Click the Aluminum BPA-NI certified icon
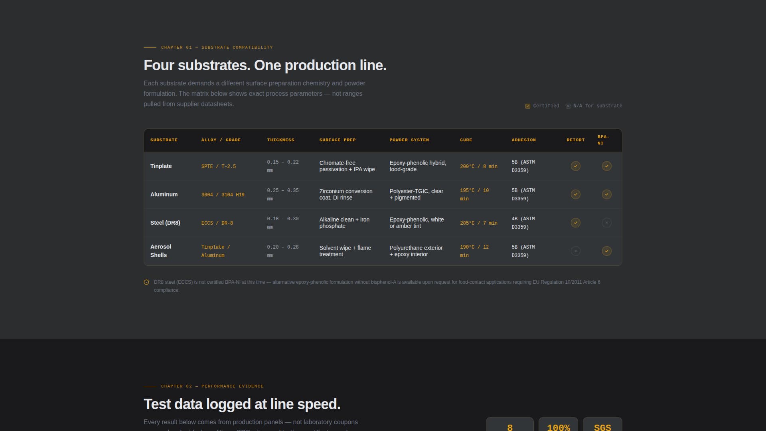Viewport: 766px width, 431px height. click(x=606, y=194)
